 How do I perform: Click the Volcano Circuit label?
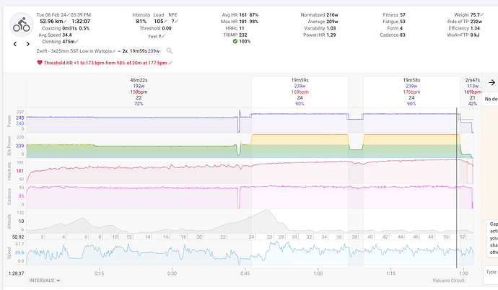point(448,281)
